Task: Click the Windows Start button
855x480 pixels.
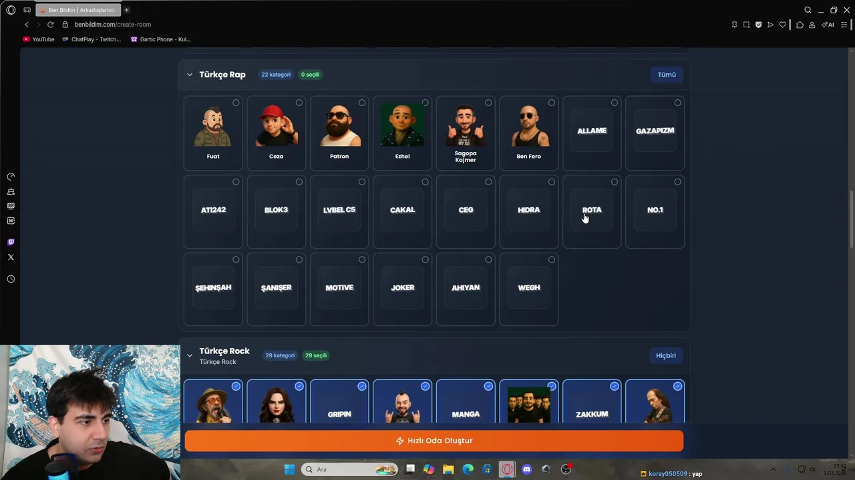Action: (x=289, y=469)
